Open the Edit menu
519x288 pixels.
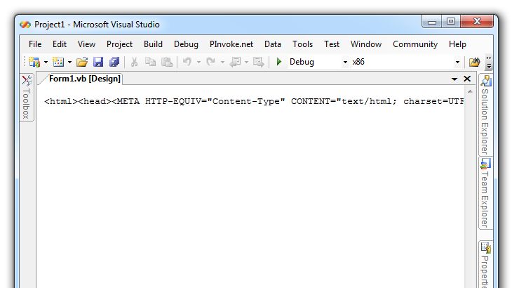pyautogui.click(x=60, y=44)
